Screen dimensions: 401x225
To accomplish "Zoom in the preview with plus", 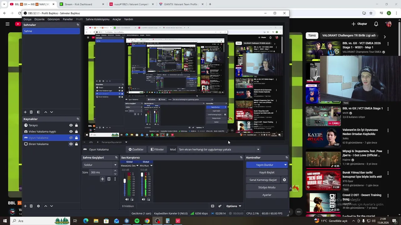I will (97, 142).
